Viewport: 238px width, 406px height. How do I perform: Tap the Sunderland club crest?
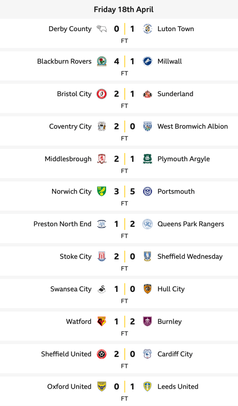(147, 94)
